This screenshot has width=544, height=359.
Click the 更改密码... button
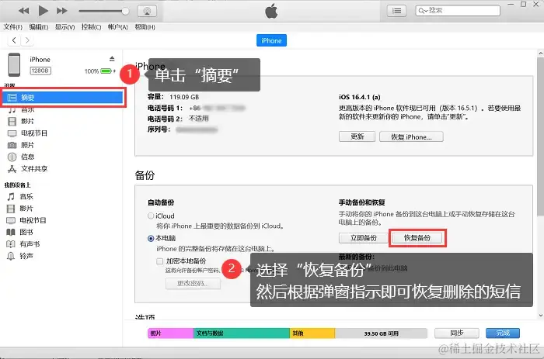coord(193,283)
